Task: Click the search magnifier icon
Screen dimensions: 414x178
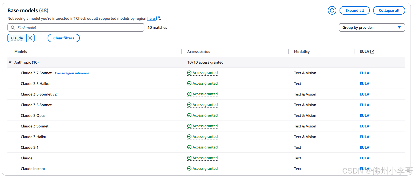Action: pos(13,27)
